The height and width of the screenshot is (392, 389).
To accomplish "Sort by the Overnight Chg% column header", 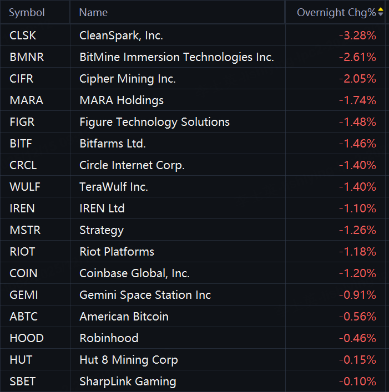I will click(x=336, y=12).
